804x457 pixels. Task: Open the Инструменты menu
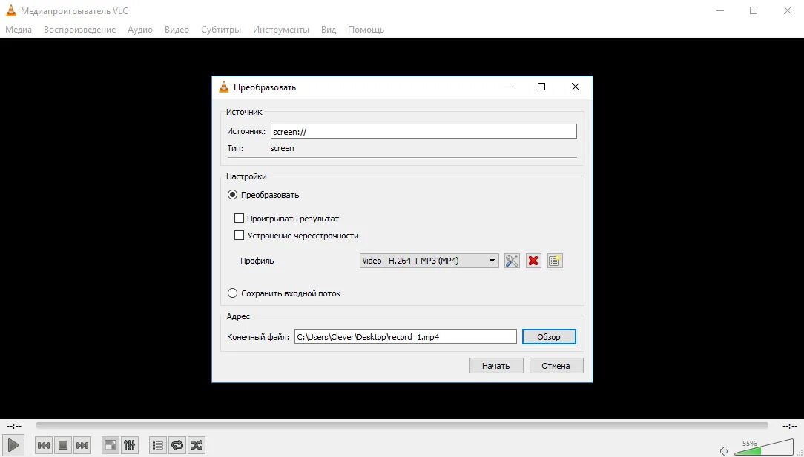281,30
